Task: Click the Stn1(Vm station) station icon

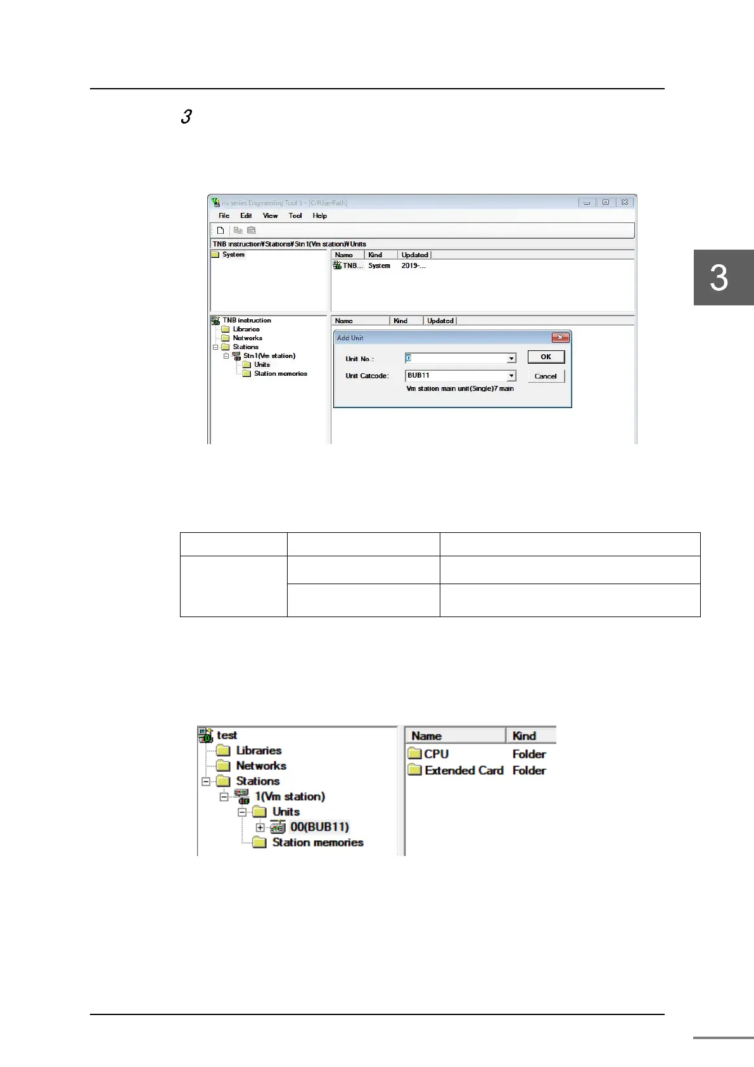Action: pos(236,356)
